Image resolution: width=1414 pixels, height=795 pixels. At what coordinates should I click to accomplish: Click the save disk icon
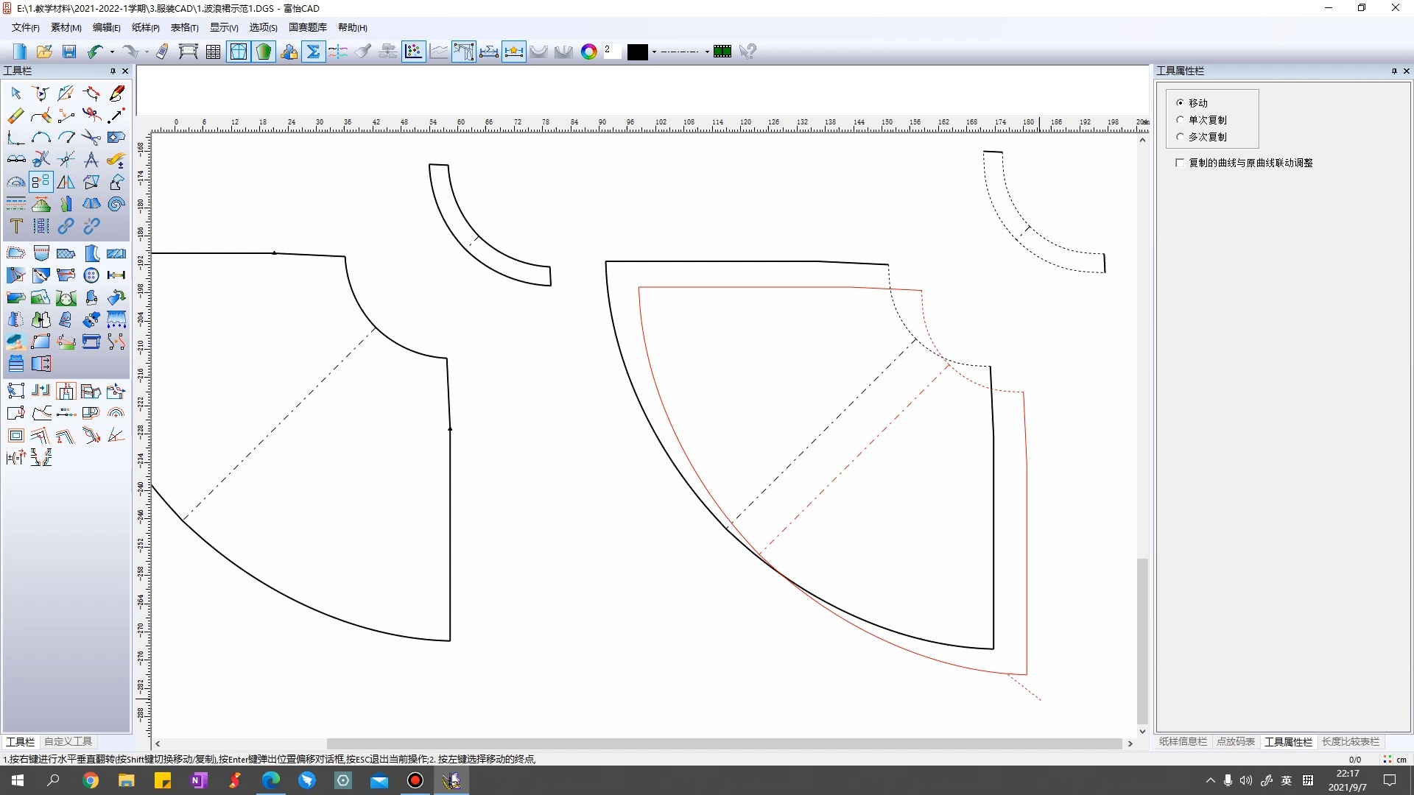(69, 52)
